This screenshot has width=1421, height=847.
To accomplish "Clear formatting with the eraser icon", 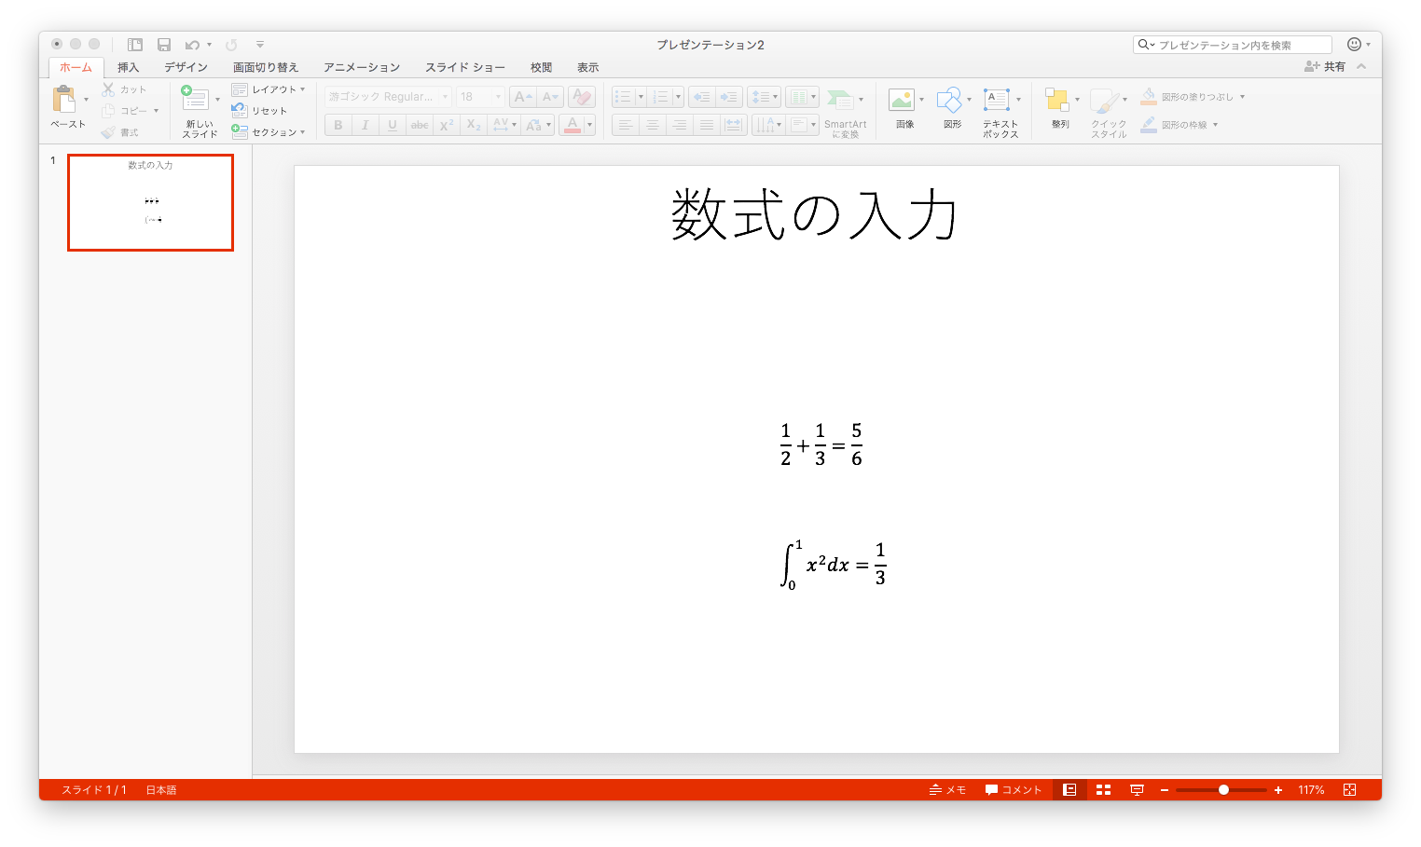I will (x=582, y=97).
